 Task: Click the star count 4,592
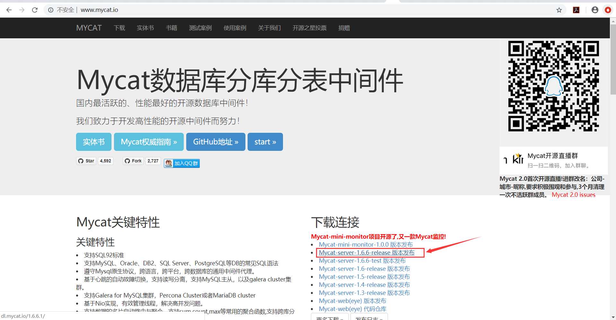[105, 161]
